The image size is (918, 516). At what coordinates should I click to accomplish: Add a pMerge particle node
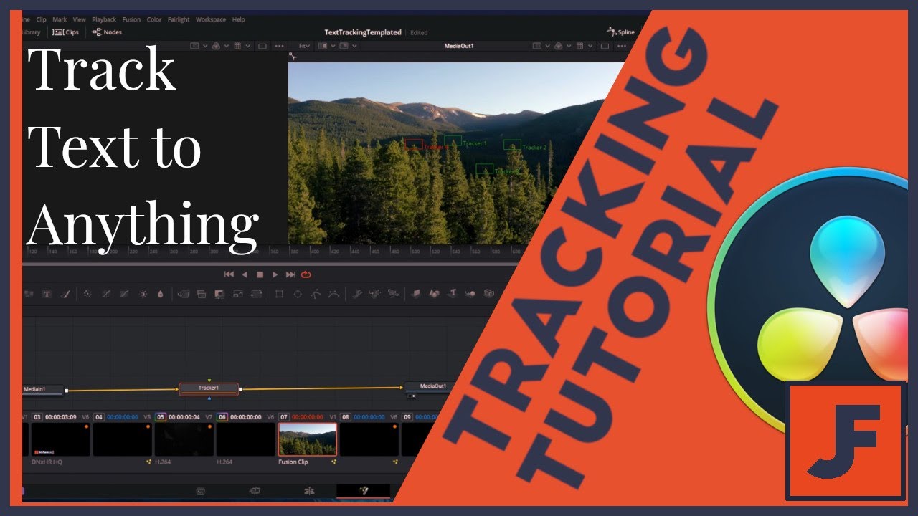[374, 294]
